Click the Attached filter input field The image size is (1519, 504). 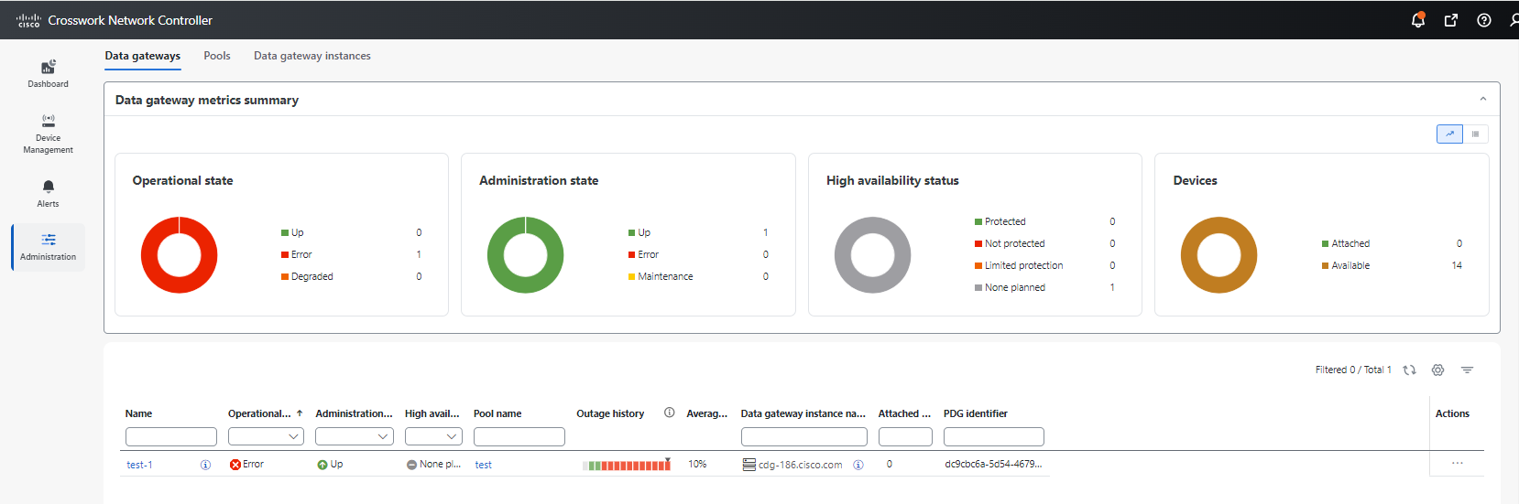click(x=905, y=436)
